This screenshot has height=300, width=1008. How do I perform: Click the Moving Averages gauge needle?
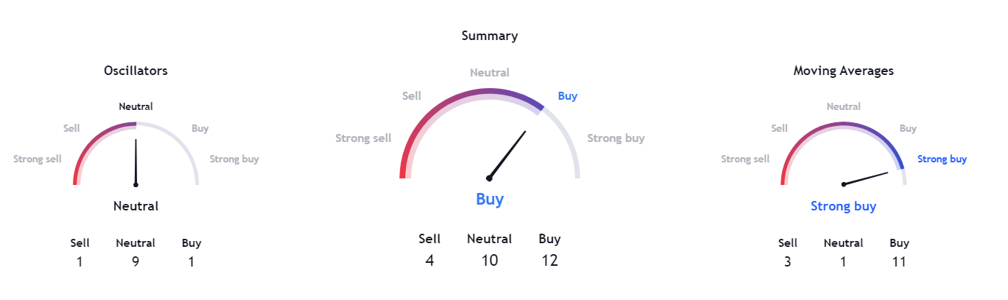tap(865, 178)
